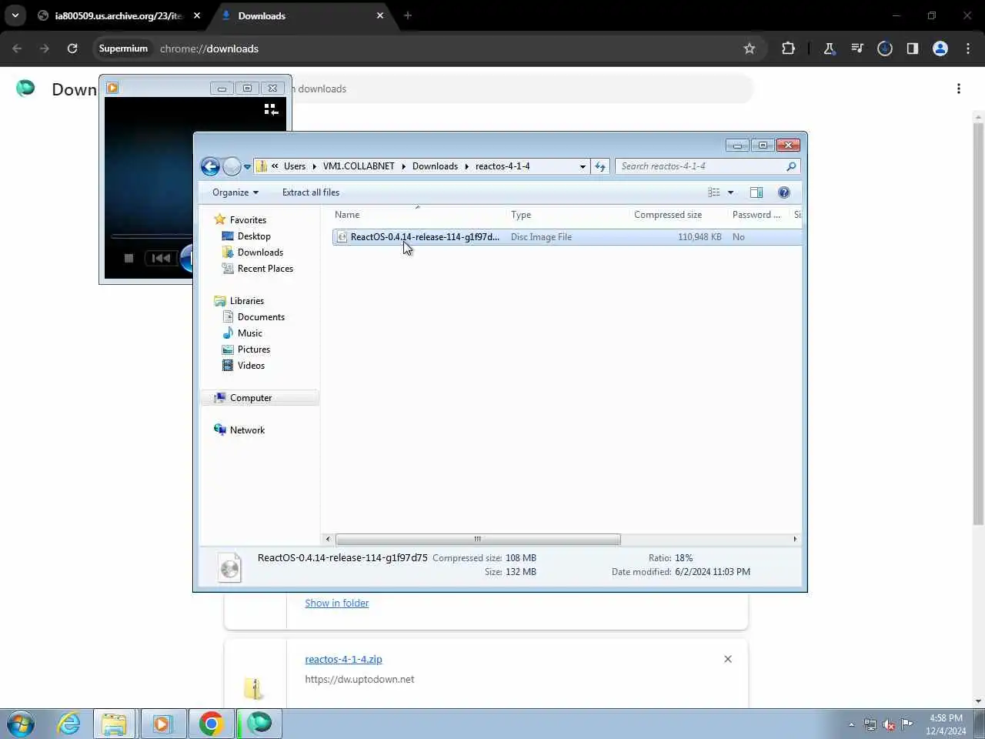Switch to the ia800509.us.archive.org tab
The image size is (985, 739).
coord(119,15)
